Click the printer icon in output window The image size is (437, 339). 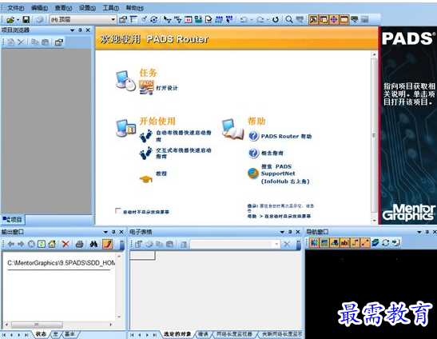tap(80, 244)
